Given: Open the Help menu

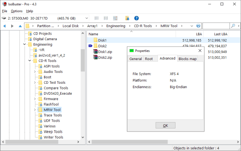Looking at the screenshot, I should (x=29, y=11).
